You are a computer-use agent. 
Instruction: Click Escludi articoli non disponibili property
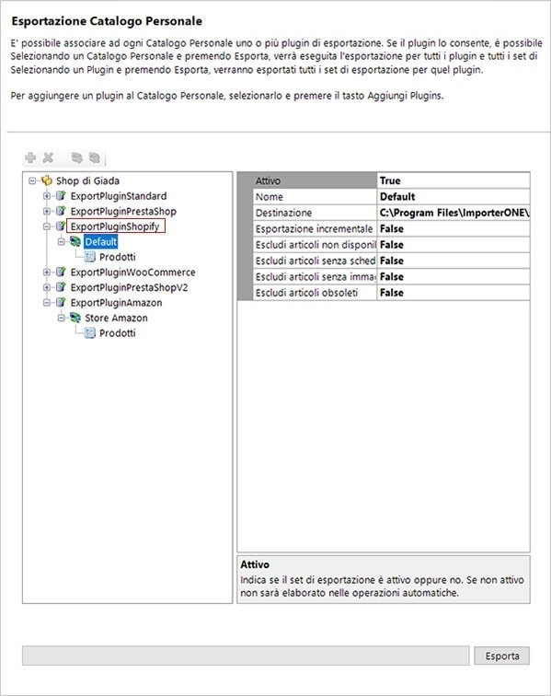tap(315, 245)
